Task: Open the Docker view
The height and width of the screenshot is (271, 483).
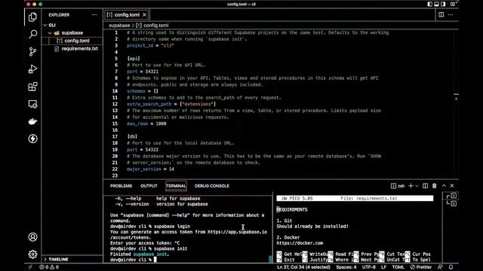Action: coord(32,121)
